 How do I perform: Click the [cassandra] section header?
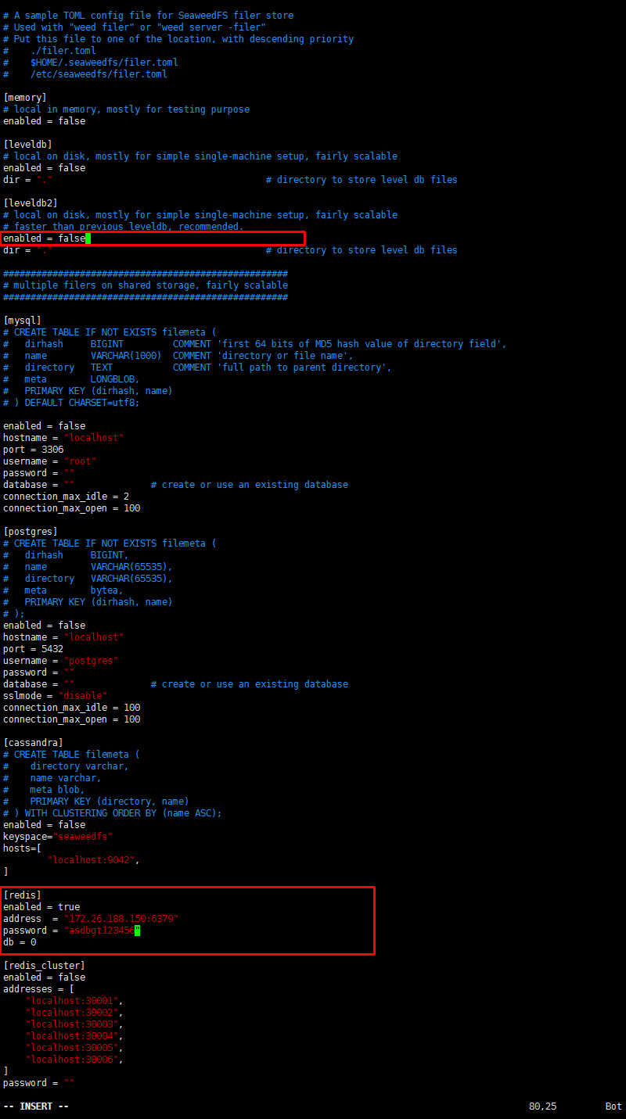(33, 743)
